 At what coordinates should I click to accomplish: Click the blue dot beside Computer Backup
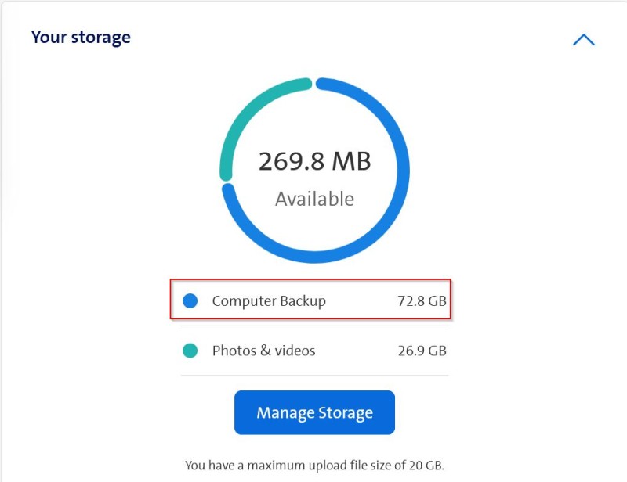(190, 301)
